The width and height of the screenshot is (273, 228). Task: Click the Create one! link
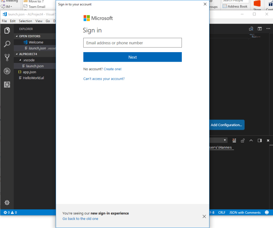coord(113,69)
